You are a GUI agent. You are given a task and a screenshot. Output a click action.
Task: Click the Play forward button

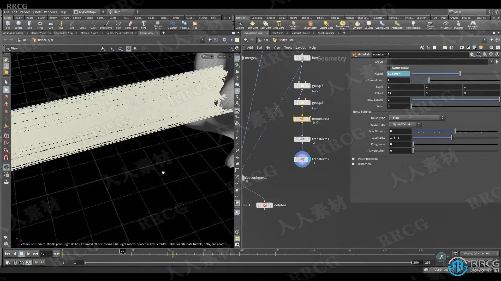pos(28,254)
